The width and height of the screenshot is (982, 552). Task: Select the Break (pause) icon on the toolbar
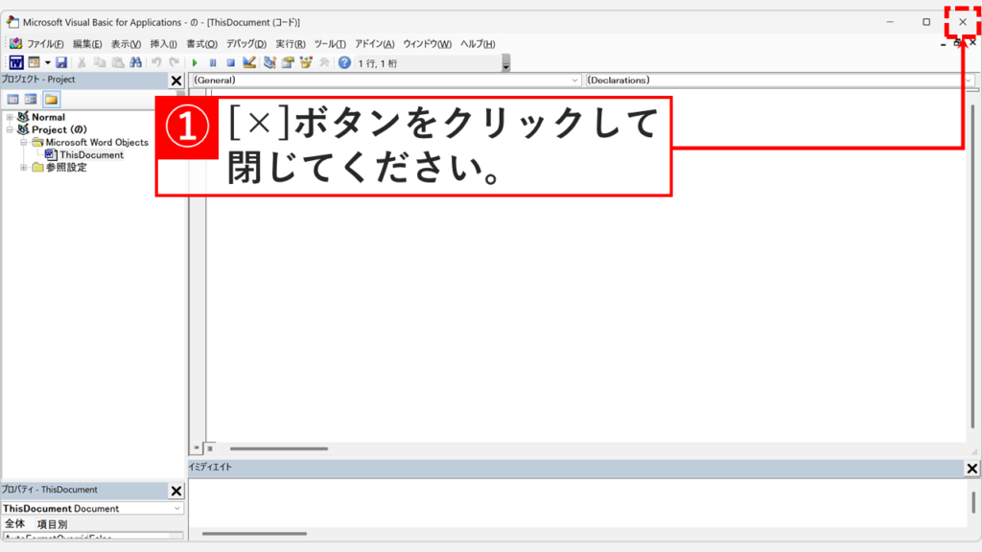[213, 61]
